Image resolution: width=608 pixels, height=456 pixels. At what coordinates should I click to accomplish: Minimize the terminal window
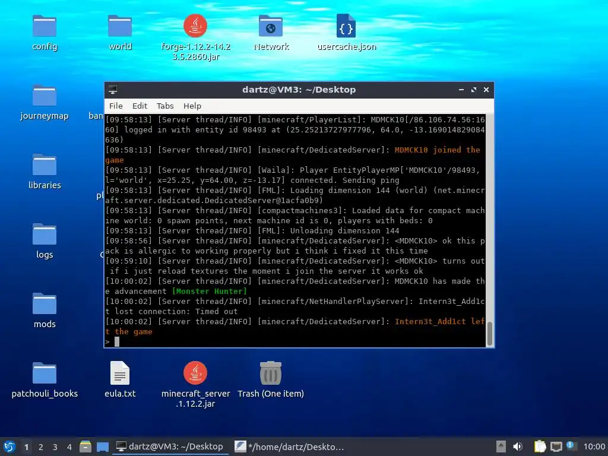(x=461, y=90)
